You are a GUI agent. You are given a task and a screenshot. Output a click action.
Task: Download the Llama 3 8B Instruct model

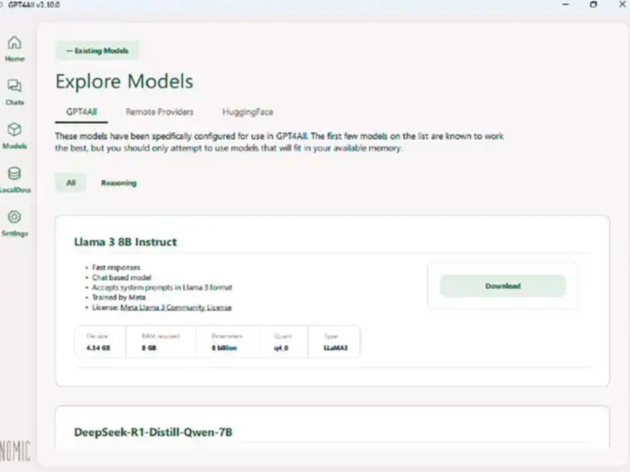(503, 286)
